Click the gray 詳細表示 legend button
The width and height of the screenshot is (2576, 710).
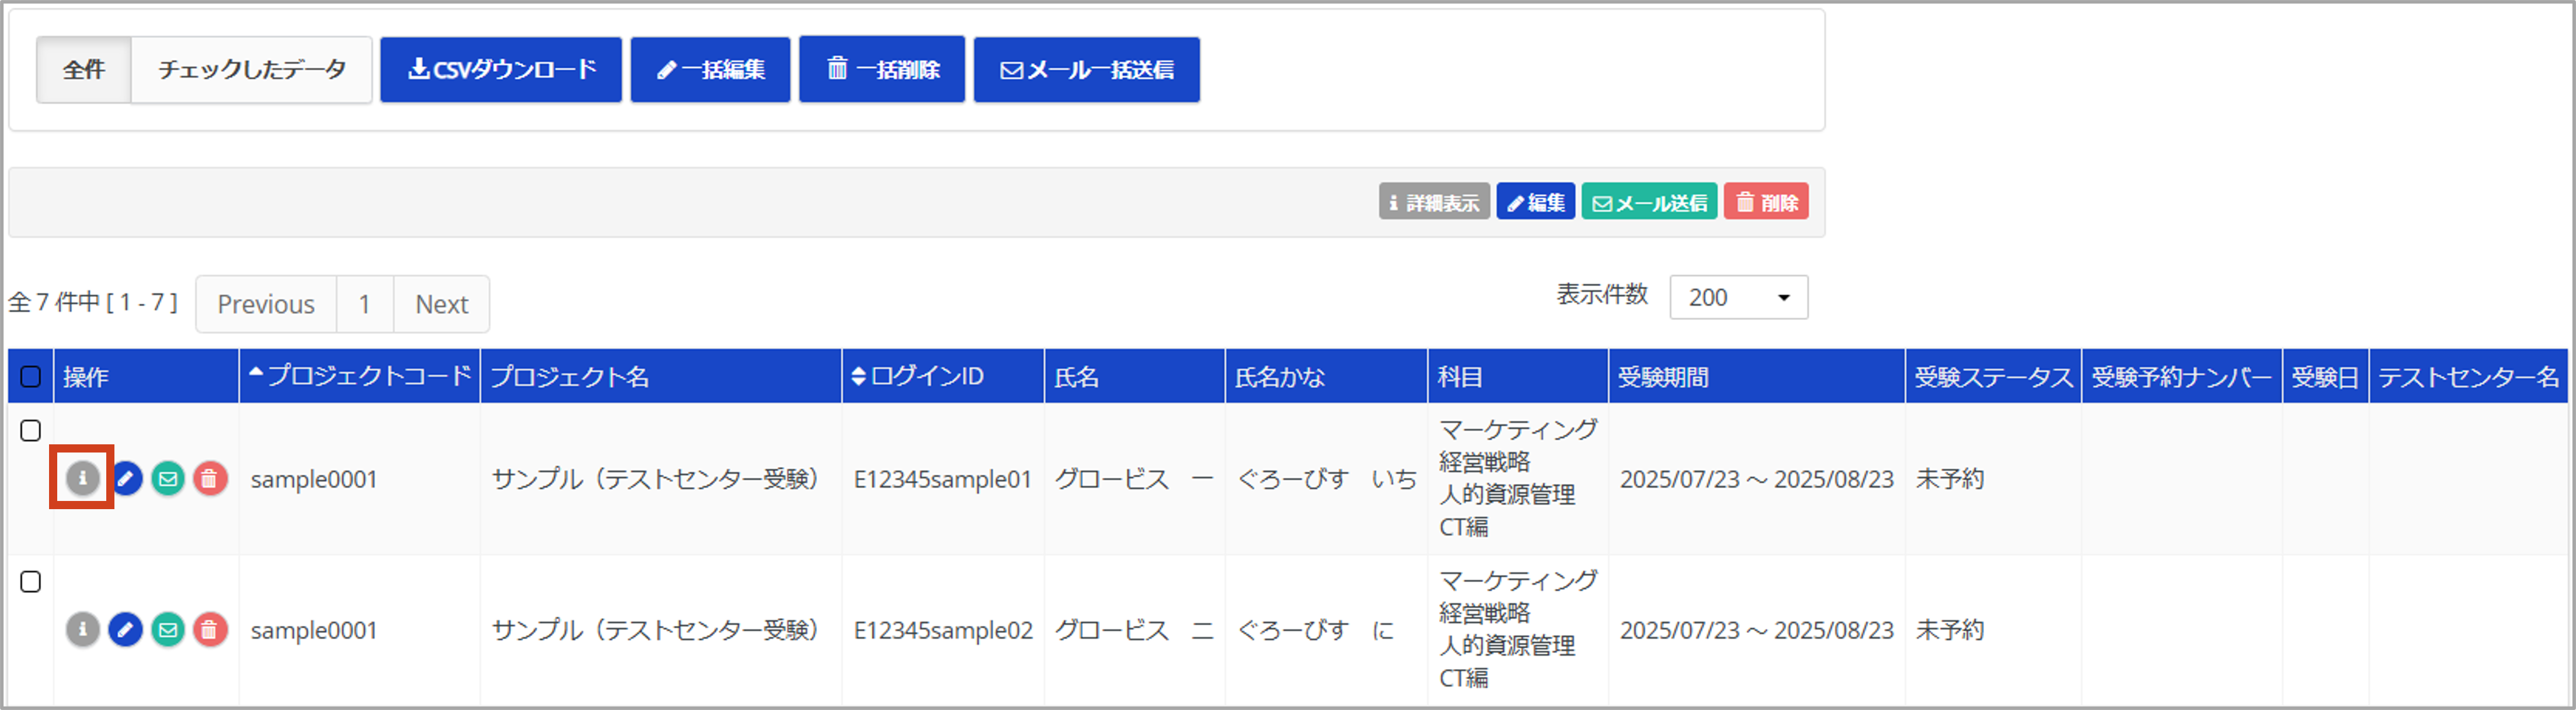pyautogui.click(x=1434, y=202)
